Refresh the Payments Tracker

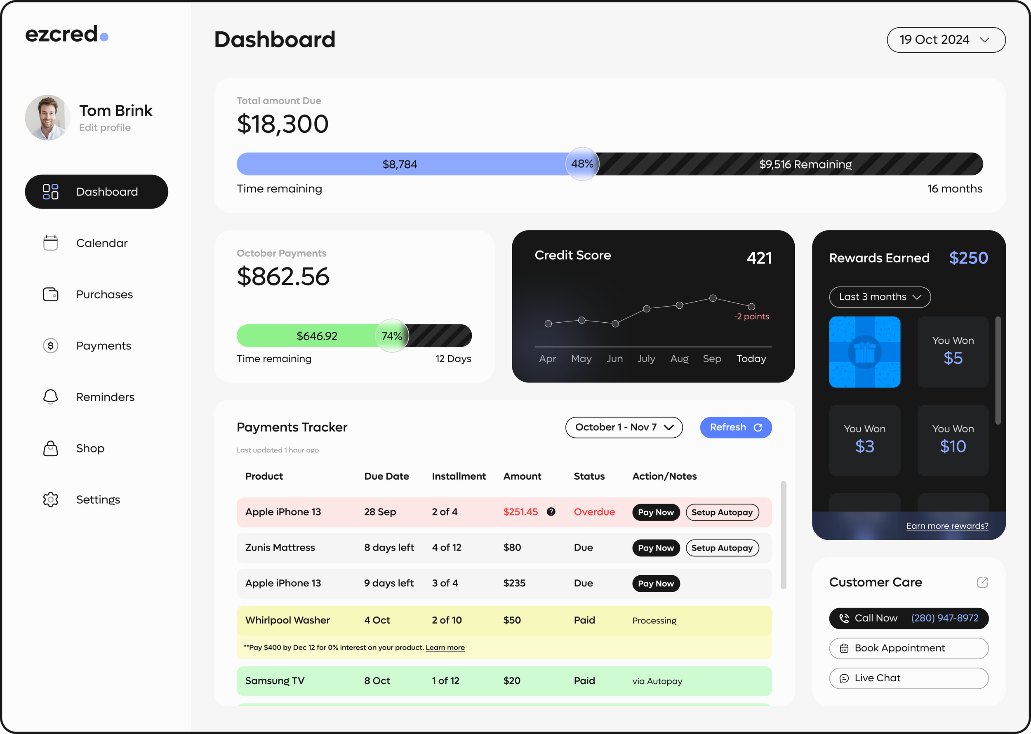click(735, 427)
